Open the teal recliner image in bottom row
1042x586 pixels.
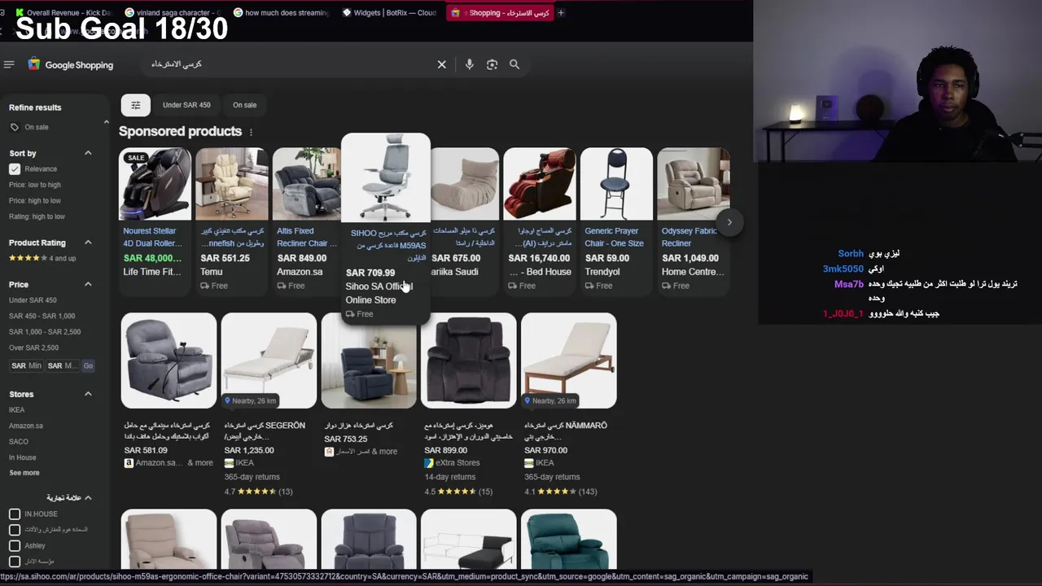click(x=569, y=539)
